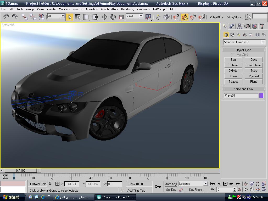Select the Lights category icon
Screen dimensions: 268x201
pyautogui.click(x=239, y=35)
